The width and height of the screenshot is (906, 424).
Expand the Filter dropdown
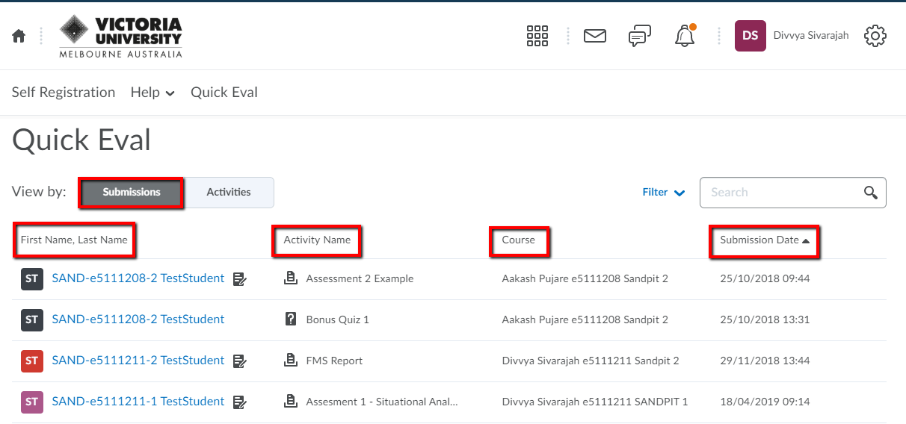[x=663, y=193]
